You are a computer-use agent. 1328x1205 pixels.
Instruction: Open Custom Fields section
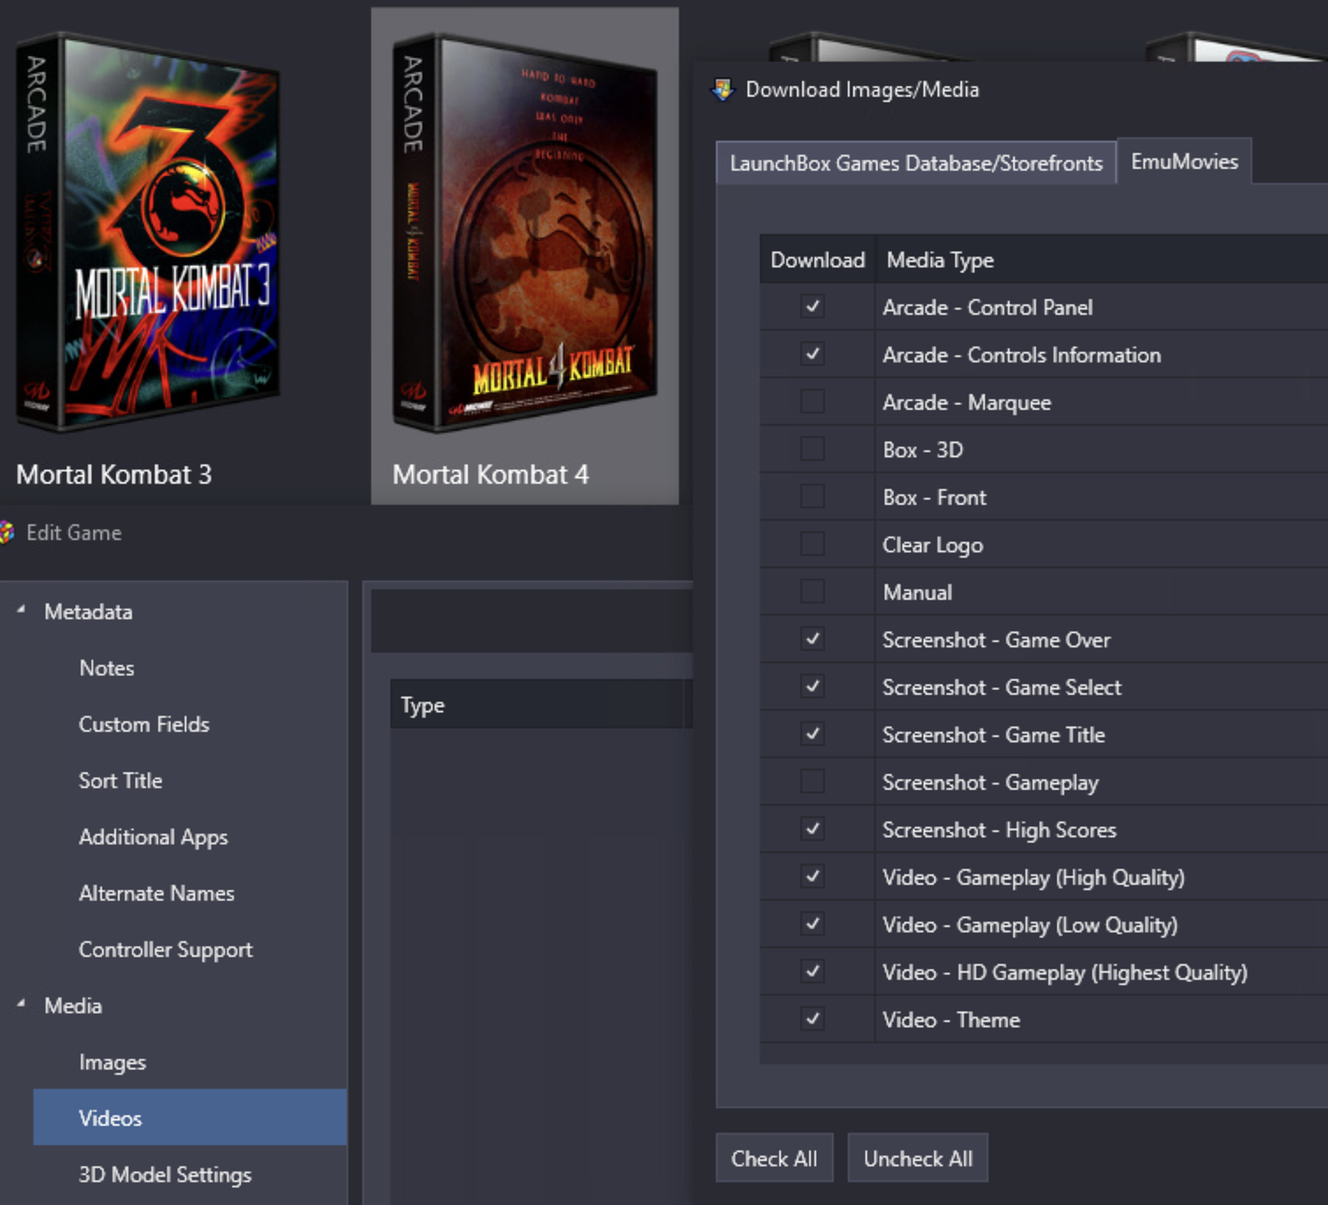[144, 725]
